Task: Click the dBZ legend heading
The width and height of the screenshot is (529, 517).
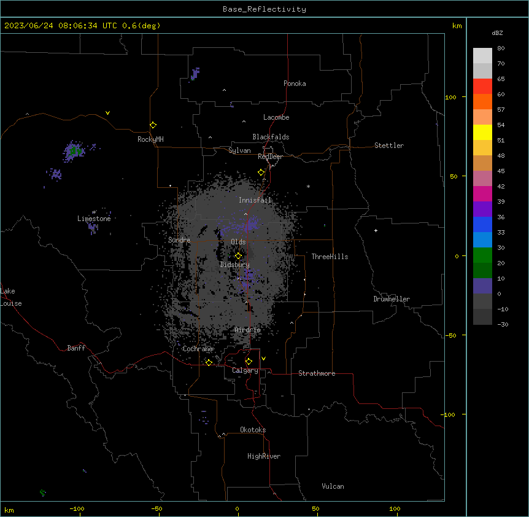Action: click(497, 33)
